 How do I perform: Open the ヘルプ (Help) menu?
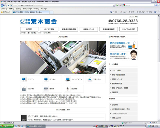(x=44, y=9)
